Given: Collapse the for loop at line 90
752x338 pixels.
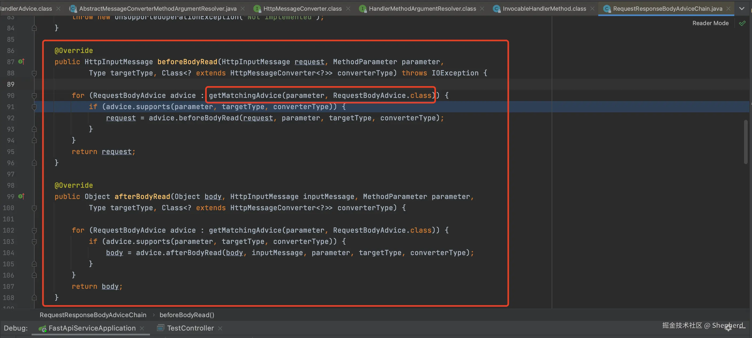Looking at the screenshot, I should click(x=34, y=95).
